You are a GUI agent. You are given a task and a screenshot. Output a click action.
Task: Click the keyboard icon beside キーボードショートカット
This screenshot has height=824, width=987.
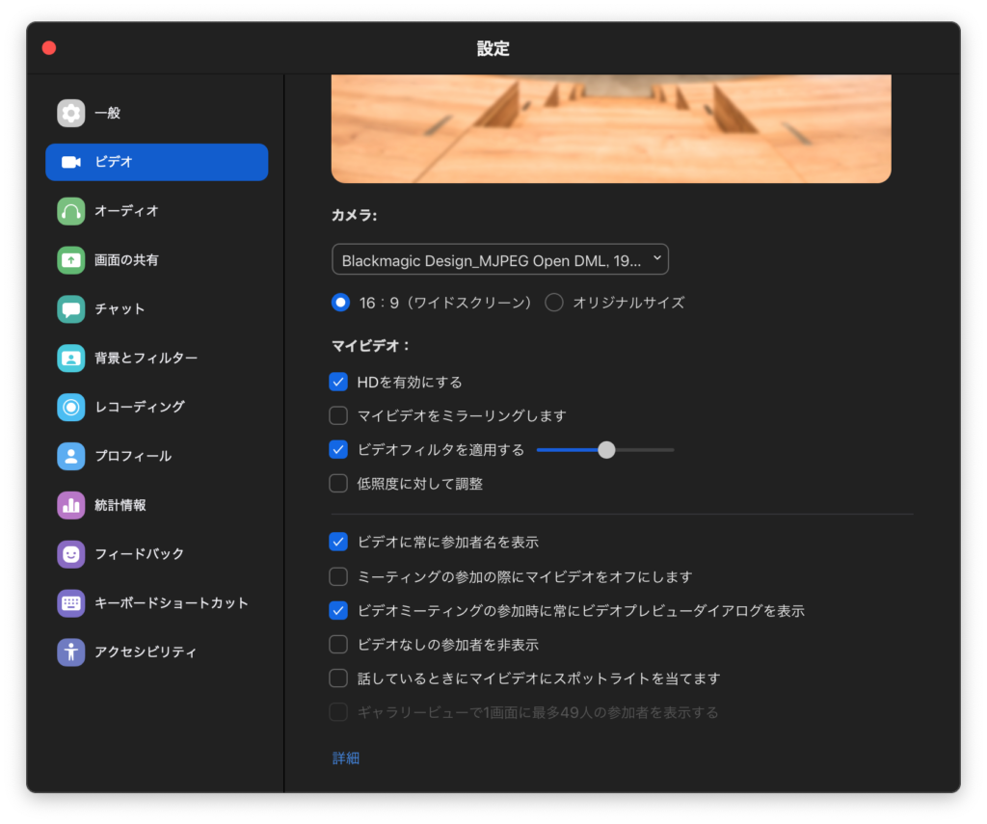(x=71, y=603)
